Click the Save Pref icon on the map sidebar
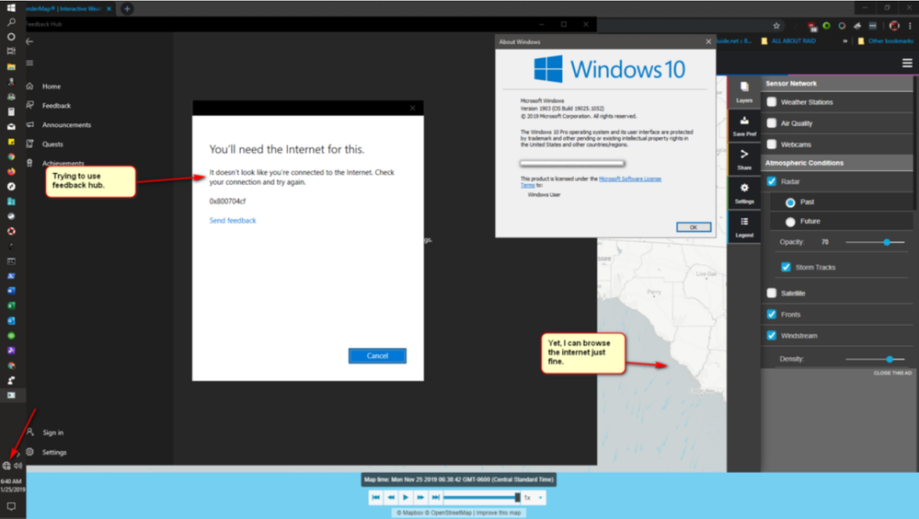Image resolution: width=919 pixels, height=519 pixels. 744,125
